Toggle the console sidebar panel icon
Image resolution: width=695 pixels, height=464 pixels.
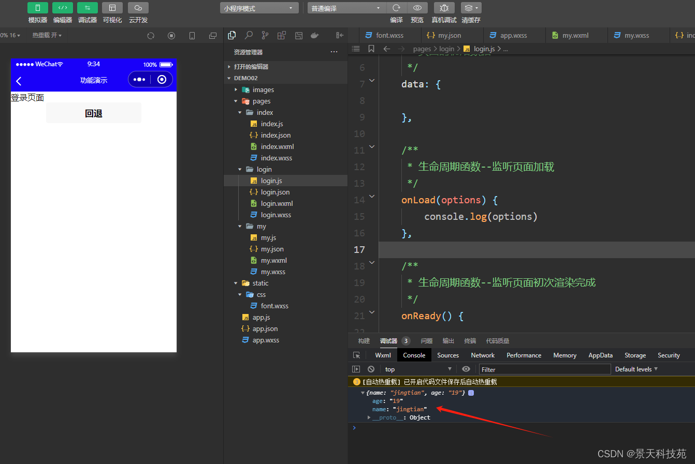pos(356,369)
